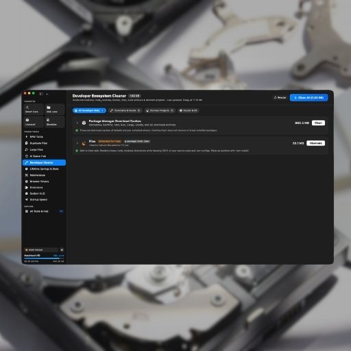
Task: Open the Uninstall tile
Action: pos(33,122)
